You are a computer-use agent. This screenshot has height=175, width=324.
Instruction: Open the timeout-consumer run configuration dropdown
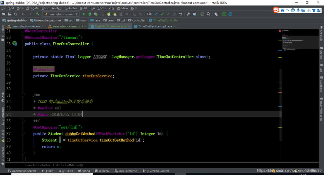pos(61,14)
